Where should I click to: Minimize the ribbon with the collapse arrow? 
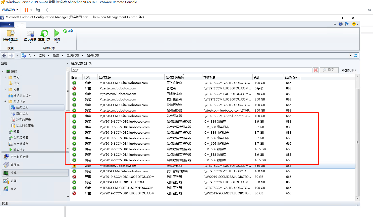pyautogui.click(x=335, y=24)
